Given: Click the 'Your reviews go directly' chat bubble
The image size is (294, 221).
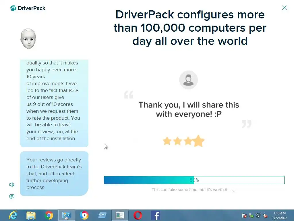Looking at the screenshot, I should 54,174.
